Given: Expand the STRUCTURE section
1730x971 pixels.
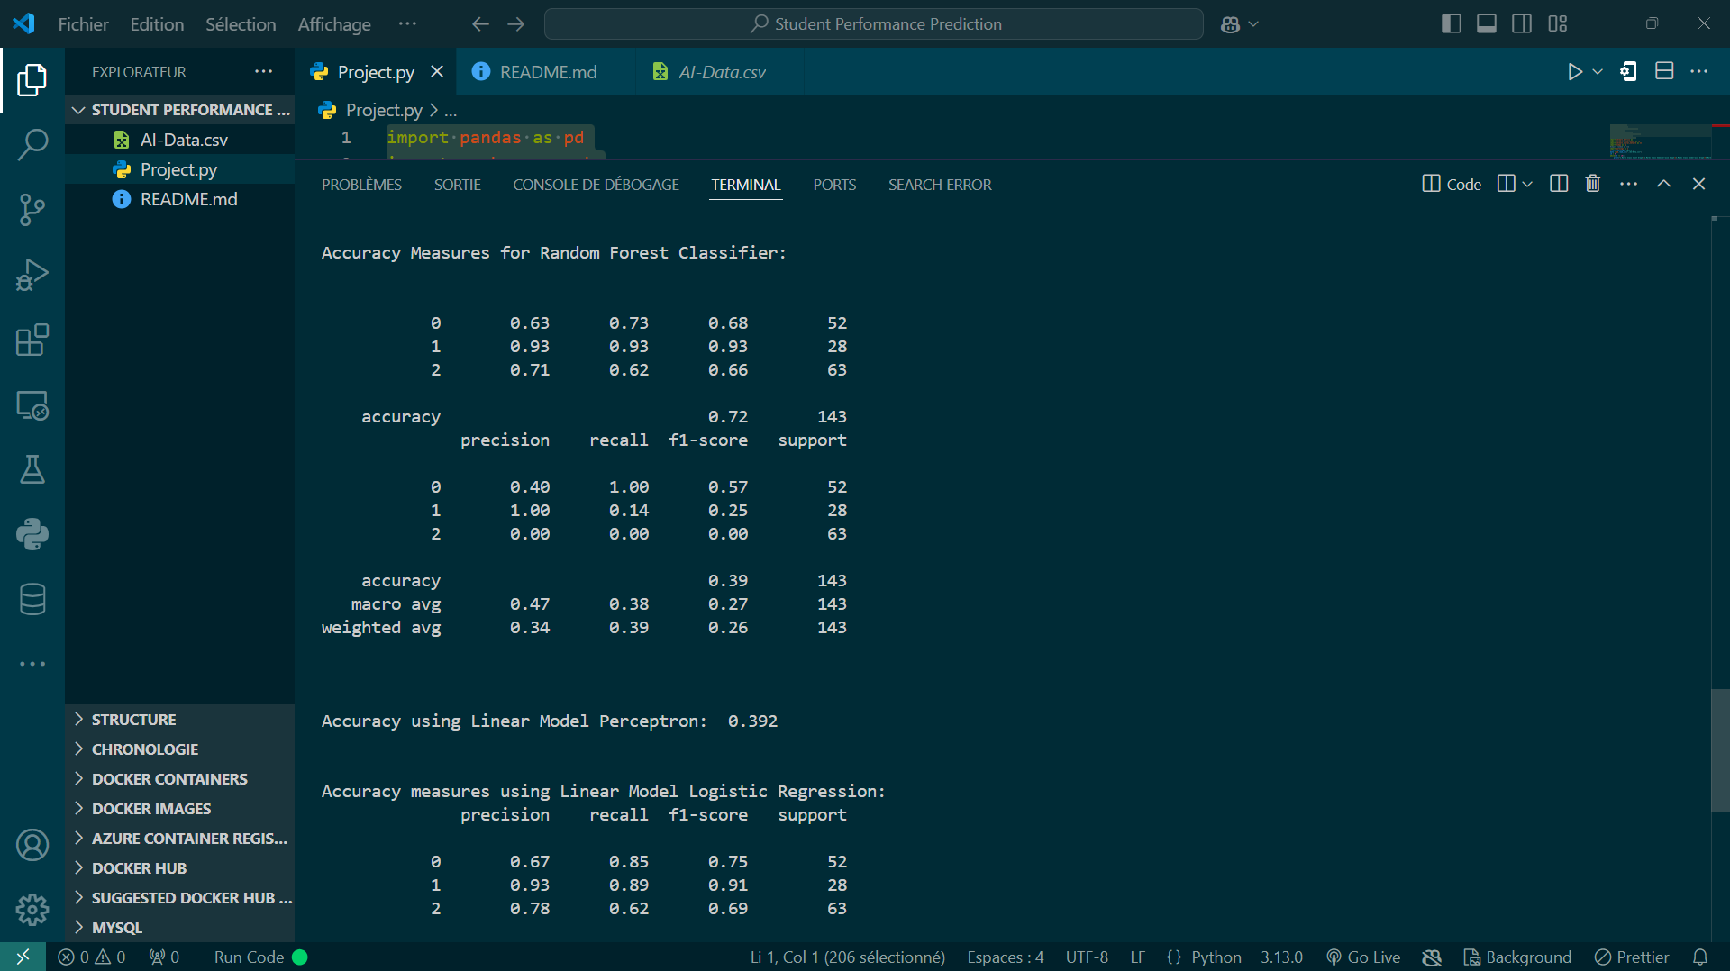Looking at the screenshot, I should pos(180,720).
